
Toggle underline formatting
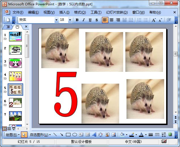(x=90, y=20)
